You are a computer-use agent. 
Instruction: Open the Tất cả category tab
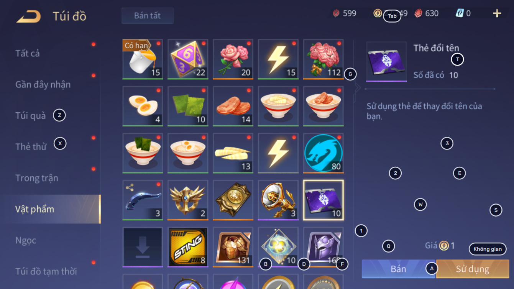pos(28,53)
